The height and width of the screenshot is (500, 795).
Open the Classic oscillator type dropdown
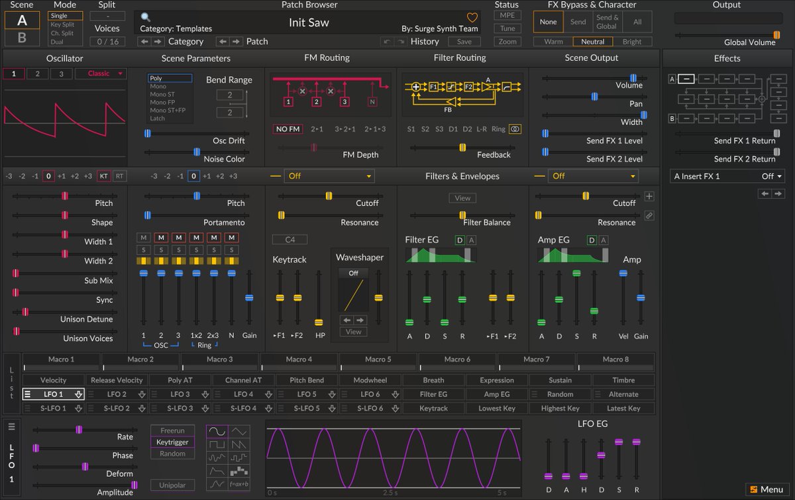point(101,74)
